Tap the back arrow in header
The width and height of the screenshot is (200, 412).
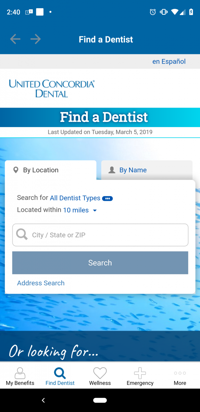tap(15, 39)
